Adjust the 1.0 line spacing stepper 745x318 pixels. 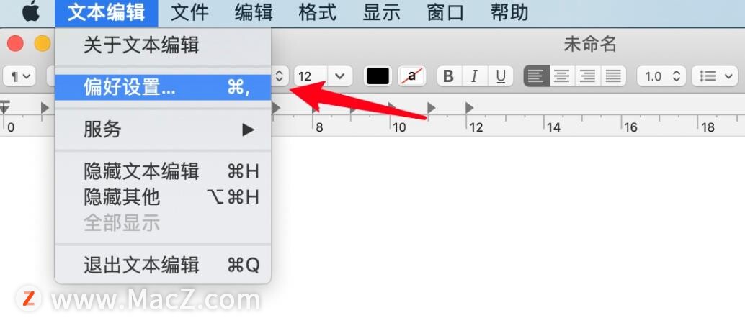tap(661, 76)
